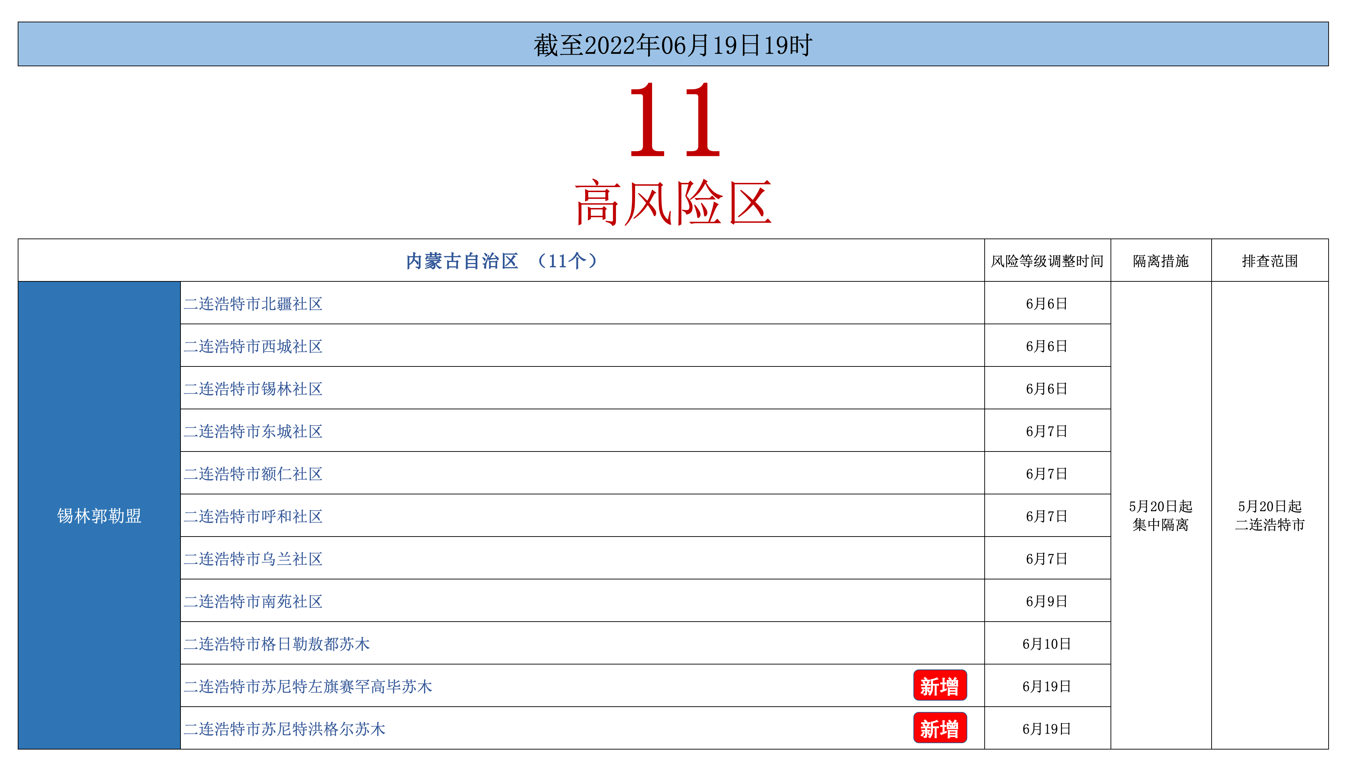The width and height of the screenshot is (1352, 763).
Task: Select 二连浩特市东城社区 row text
Action: tap(253, 431)
